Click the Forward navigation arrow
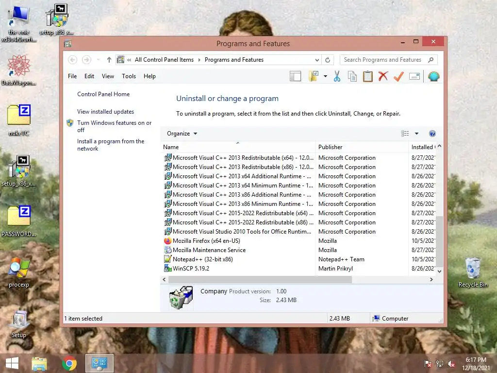The width and height of the screenshot is (497, 373). [x=86, y=60]
